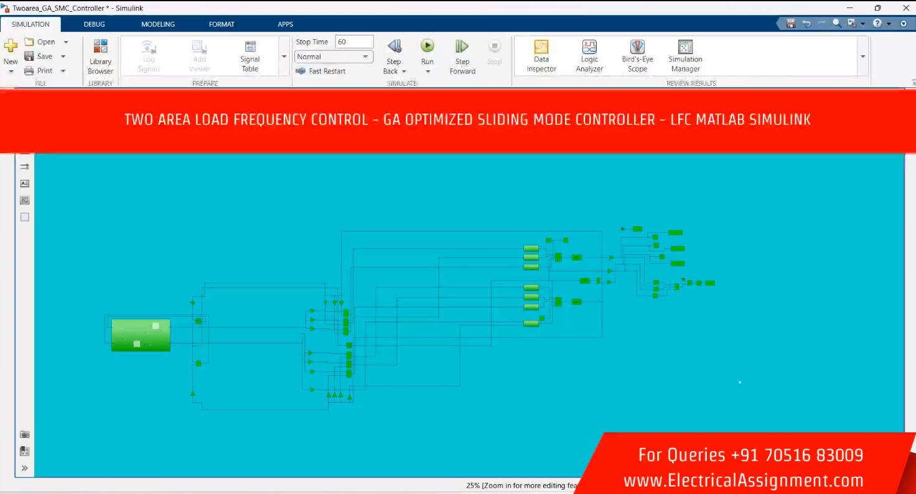Insert image via the palette image icon

click(25, 200)
